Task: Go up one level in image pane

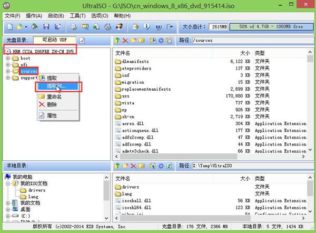Action: [x=117, y=41]
